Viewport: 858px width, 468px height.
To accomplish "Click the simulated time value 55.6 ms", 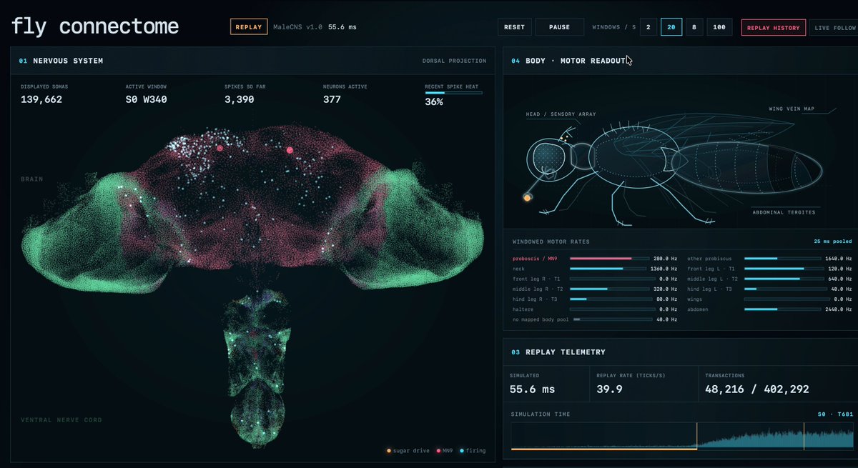I will tap(532, 389).
